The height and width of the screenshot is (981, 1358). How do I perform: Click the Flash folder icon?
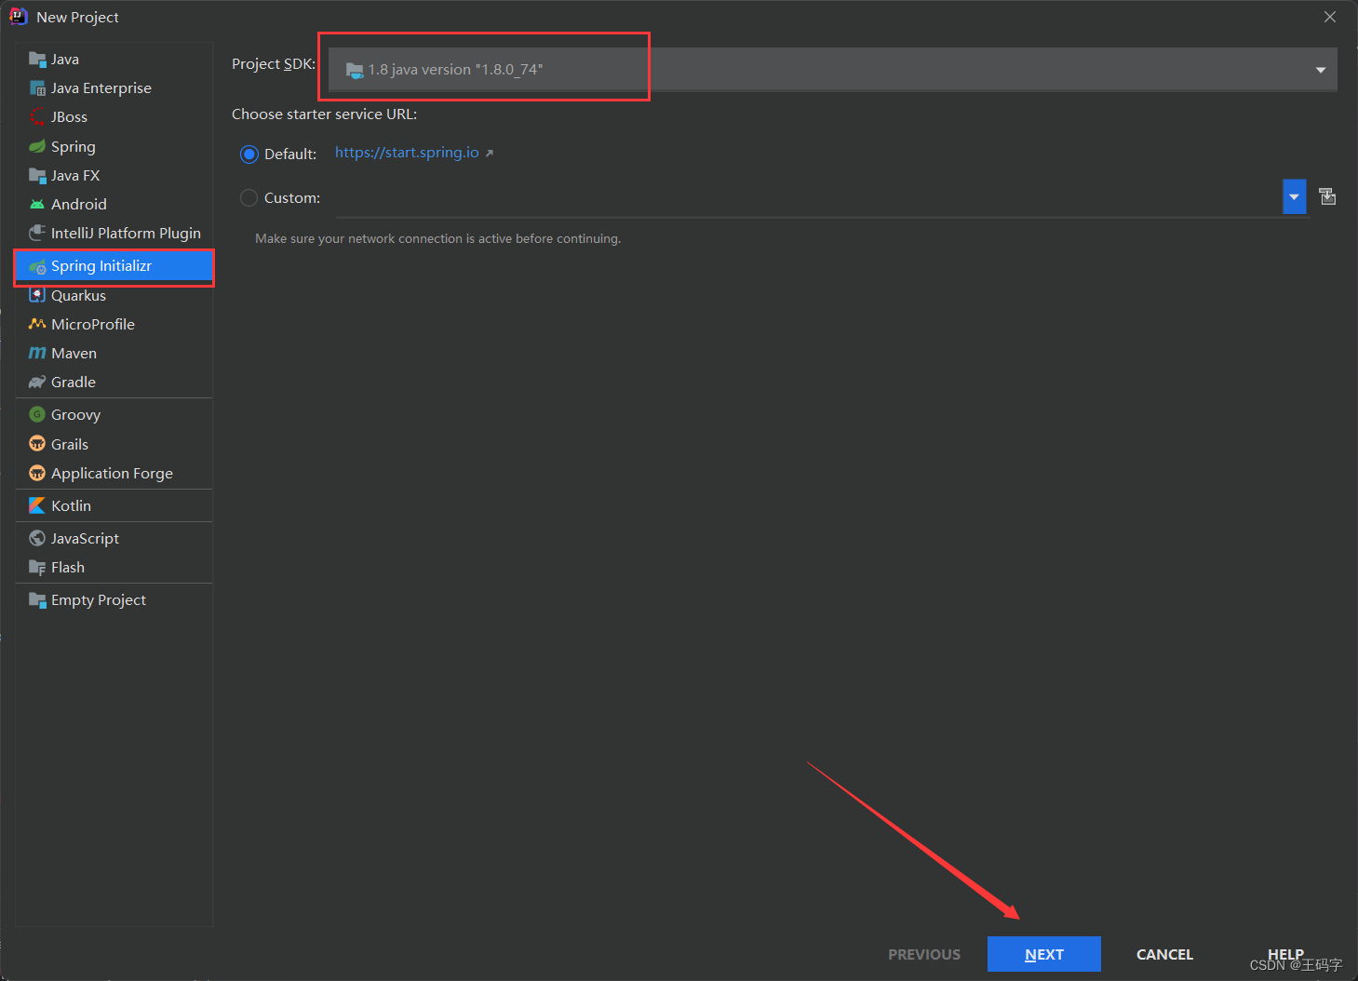click(x=37, y=567)
